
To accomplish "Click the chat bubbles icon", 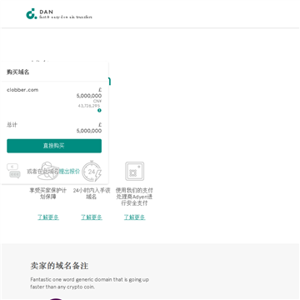I will click(x=13, y=171).
